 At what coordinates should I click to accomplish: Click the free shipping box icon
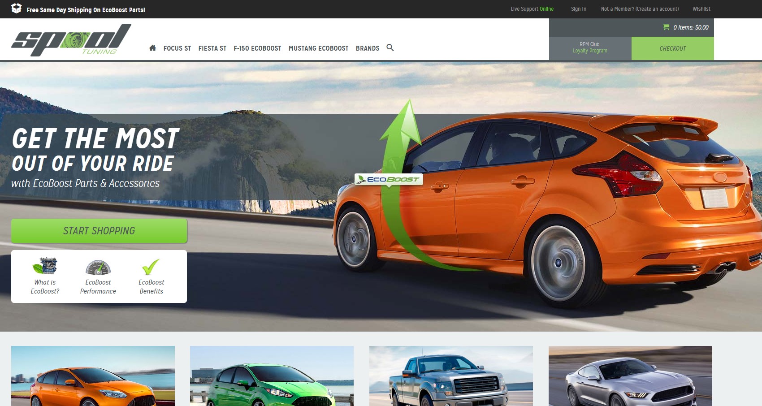click(16, 9)
